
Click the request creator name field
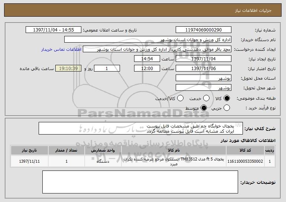coord(157,49)
